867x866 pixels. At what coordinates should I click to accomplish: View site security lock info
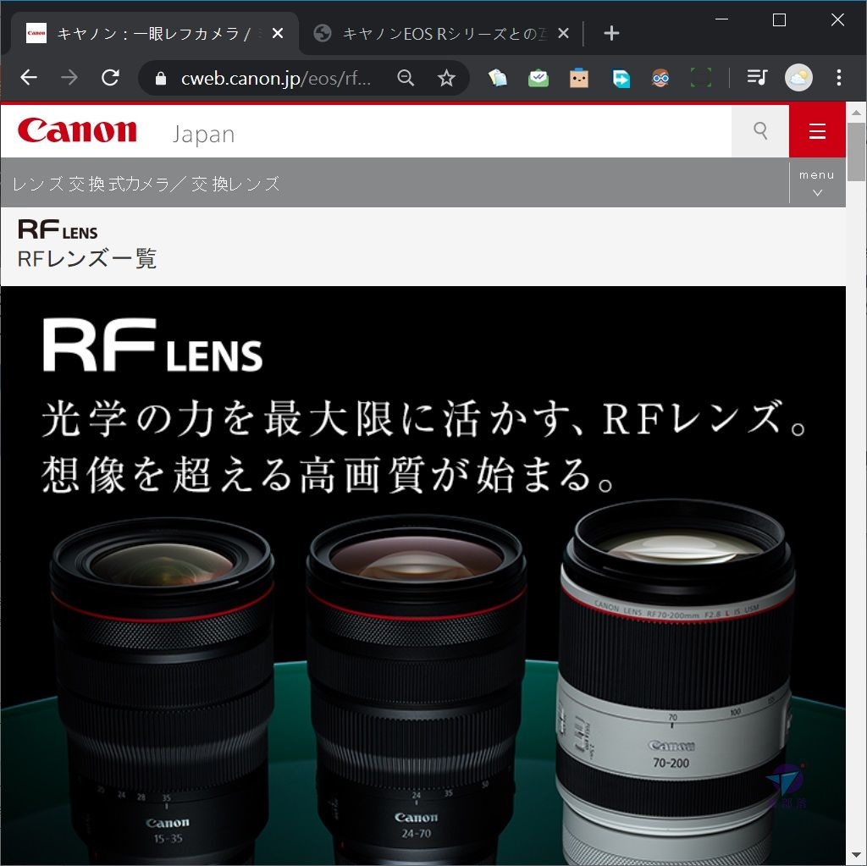161,79
